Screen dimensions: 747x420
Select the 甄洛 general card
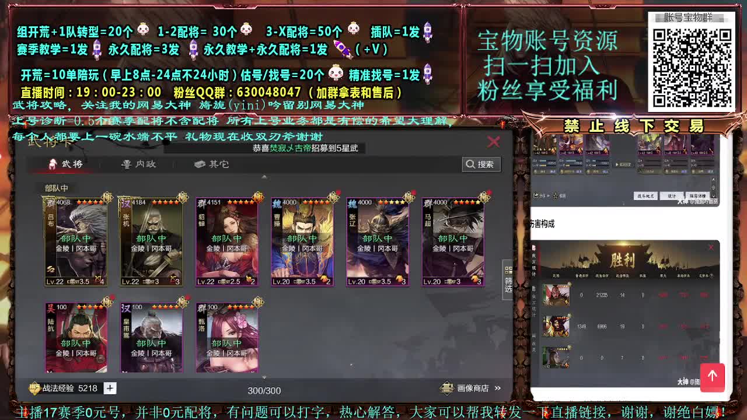[226, 337]
